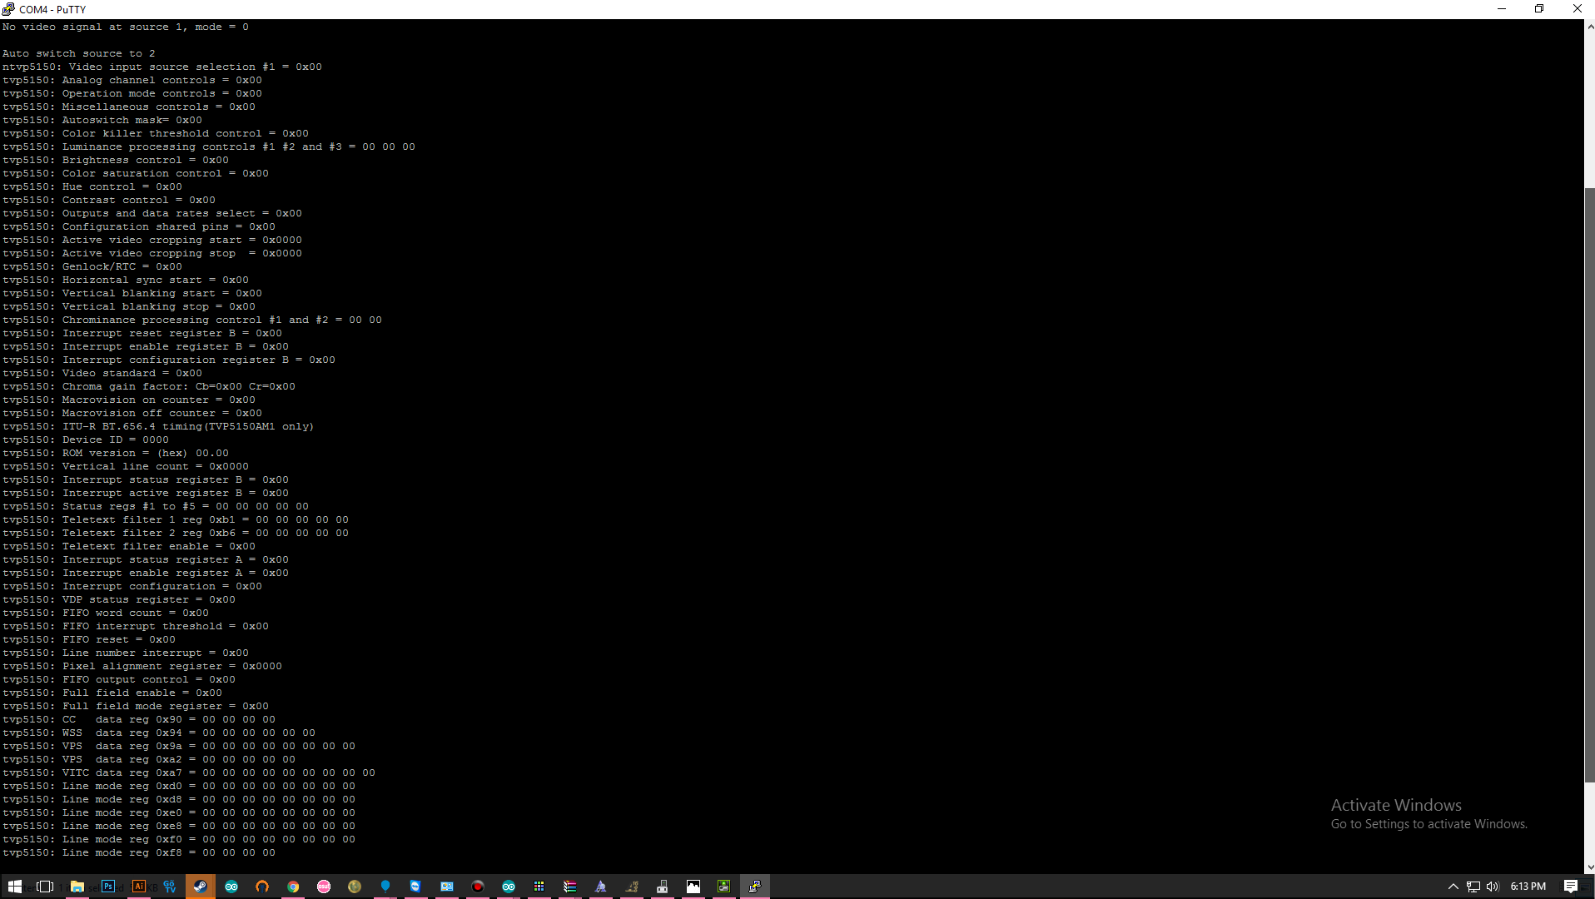The height and width of the screenshot is (899, 1595).
Task: Open the PuTTY system menu icon in title bar
Action: pos(8,9)
